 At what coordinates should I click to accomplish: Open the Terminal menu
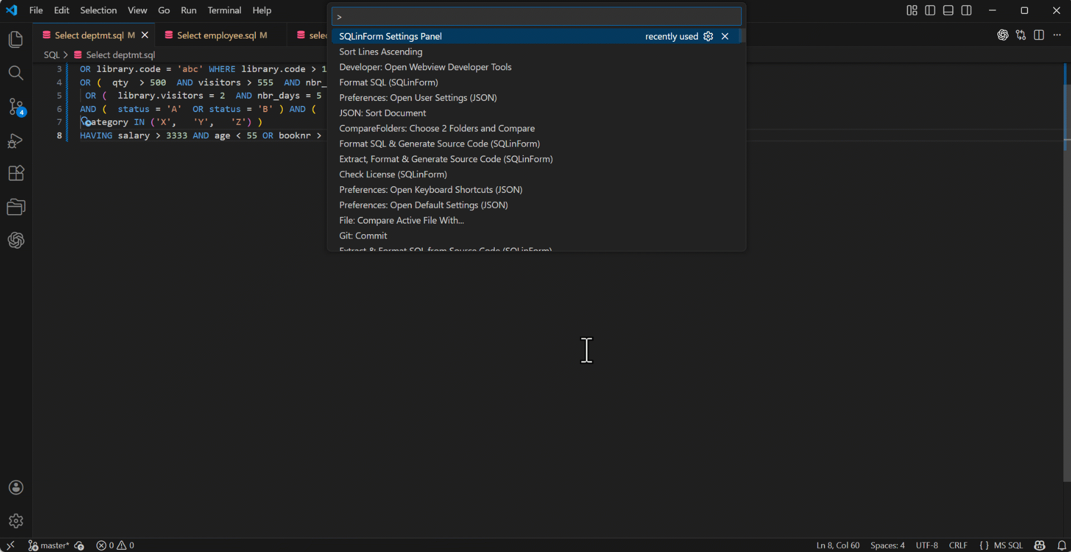point(224,10)
